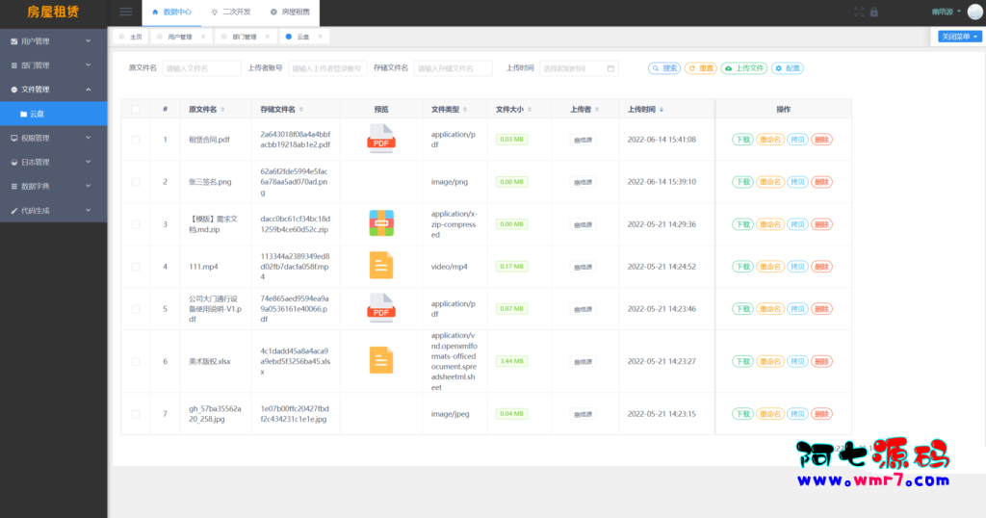Sort by 存储文件名 column sort icon
This screenshot has width=986, height=518.
tap(301, 110)
